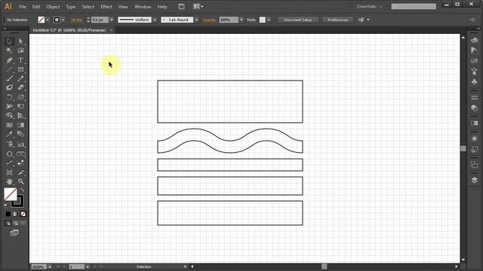483x271 pixels.
Task: Choose the Hand tool
Action: pos(9,181)
